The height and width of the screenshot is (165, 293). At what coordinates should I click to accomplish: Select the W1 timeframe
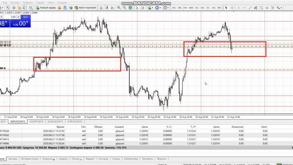[x=214, y=8]
